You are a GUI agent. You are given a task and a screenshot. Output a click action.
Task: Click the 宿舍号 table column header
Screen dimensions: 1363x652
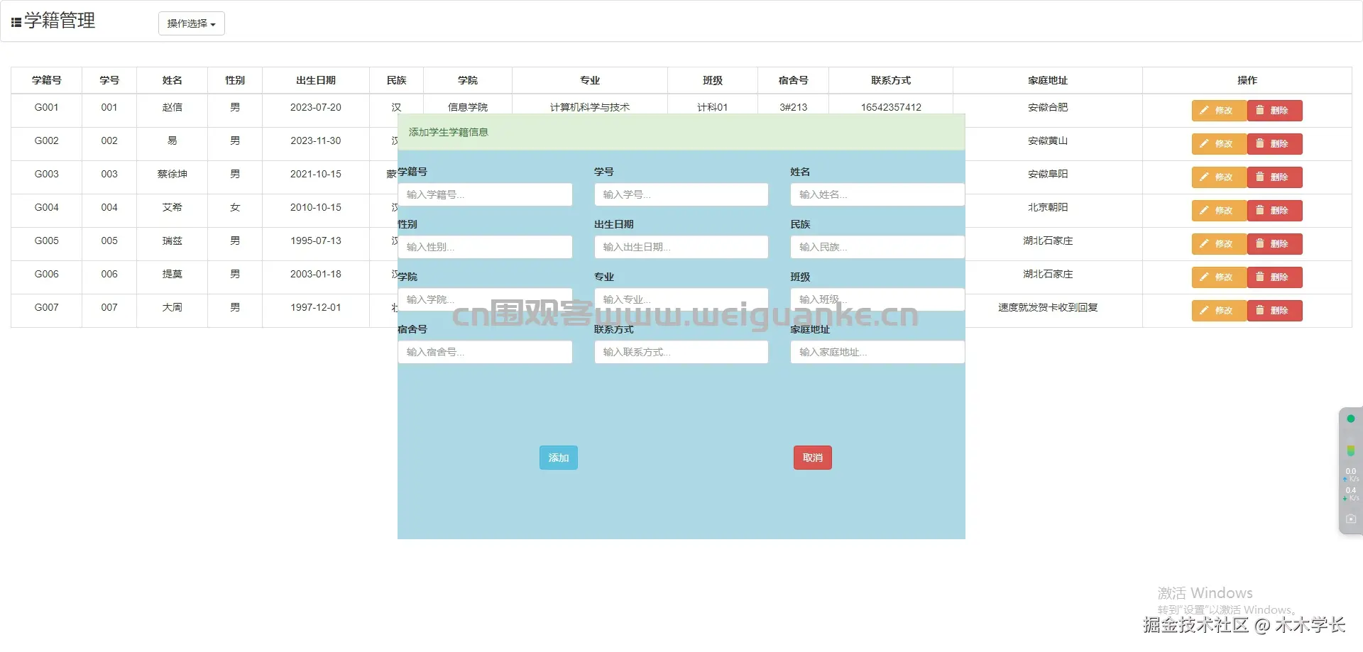[794, 80]
